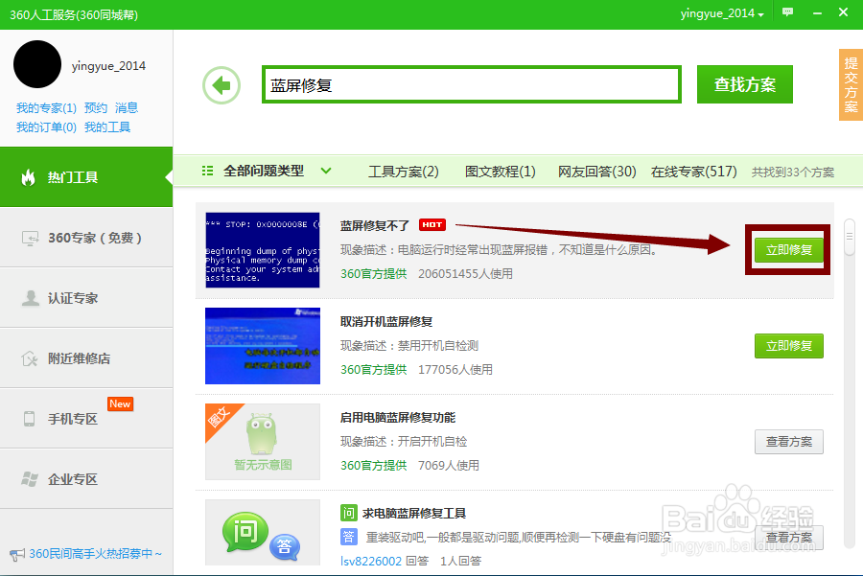Click the flame icon beside 热门工具
This screenshot has height=576, width=863.
click(x=28, y=177)
